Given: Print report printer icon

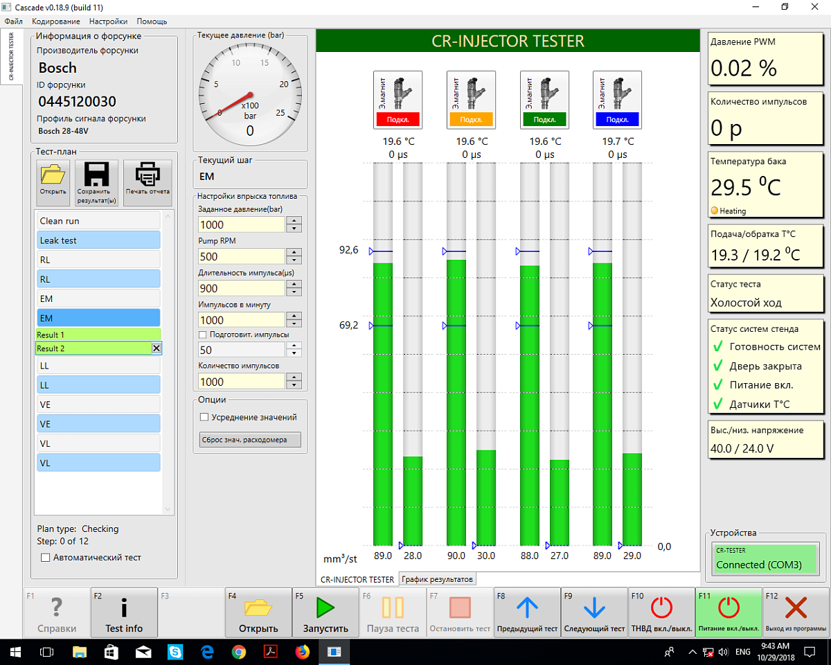Looking at the screenshot, I should (x=148, y=183).
